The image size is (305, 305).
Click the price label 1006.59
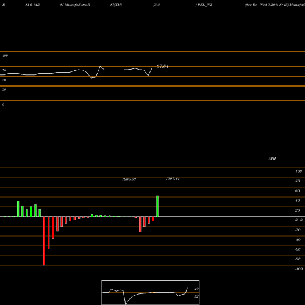click(129, 179)
